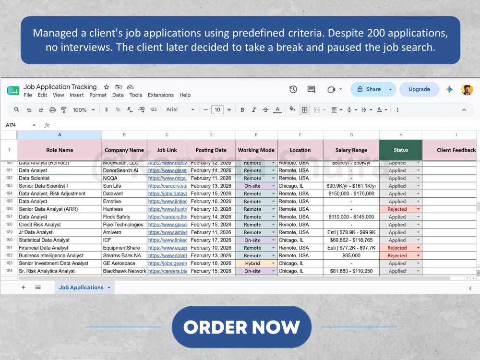Open the fill color picker
The width and height of the screenshot is (480, 360).
point(292,109)
